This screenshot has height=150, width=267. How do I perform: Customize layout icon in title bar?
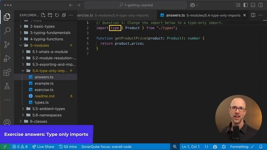point(238,5)
